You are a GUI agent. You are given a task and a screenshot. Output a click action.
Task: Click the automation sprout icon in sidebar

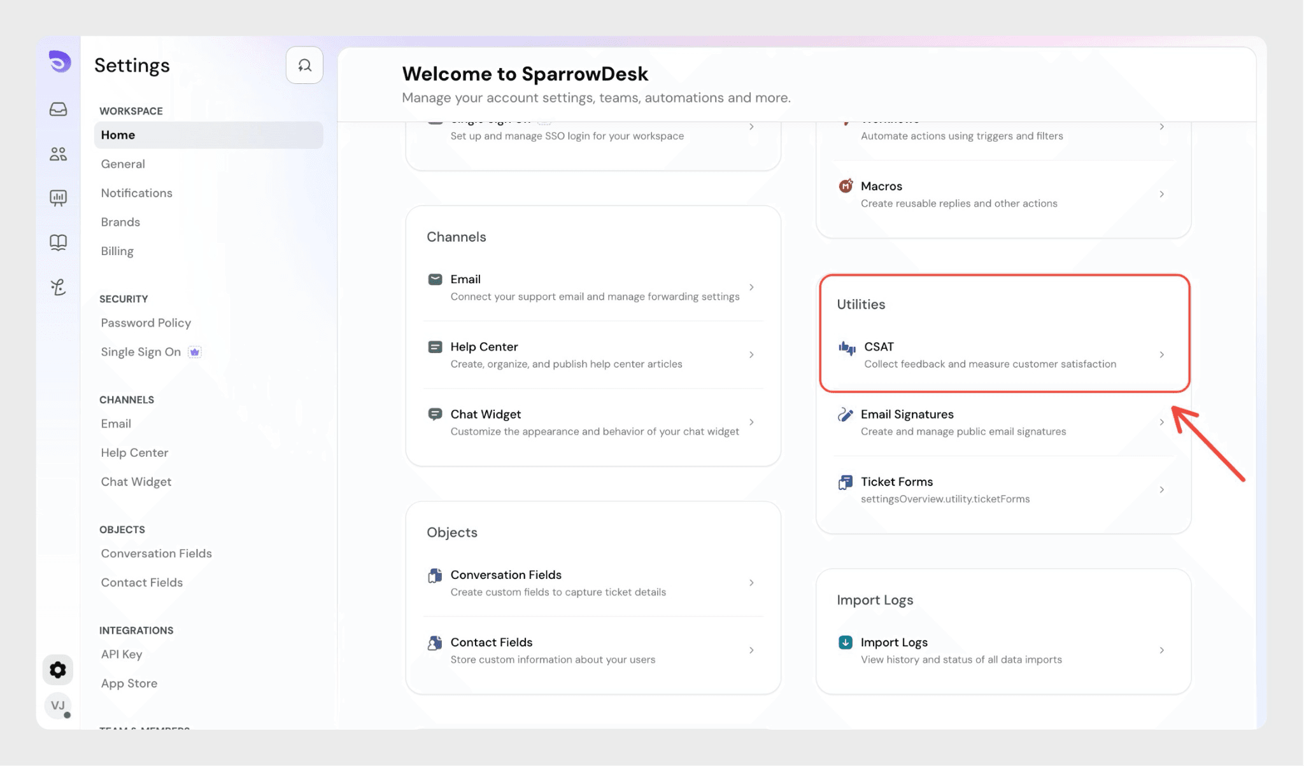[58, 287]
